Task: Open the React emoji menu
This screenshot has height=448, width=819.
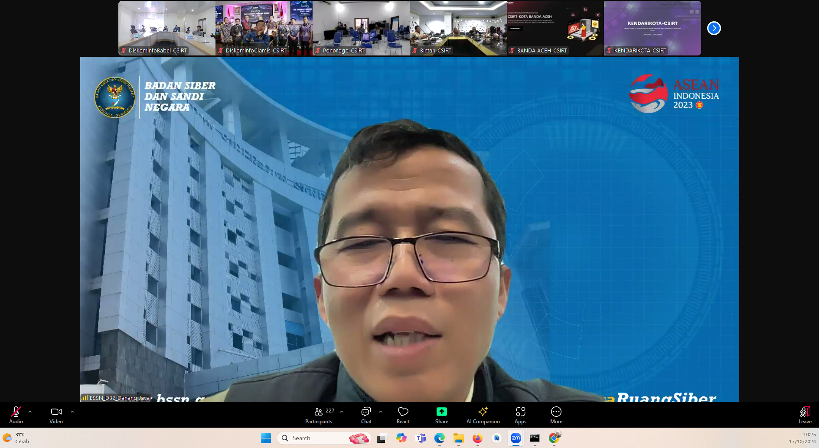Action: coord(403,415)
